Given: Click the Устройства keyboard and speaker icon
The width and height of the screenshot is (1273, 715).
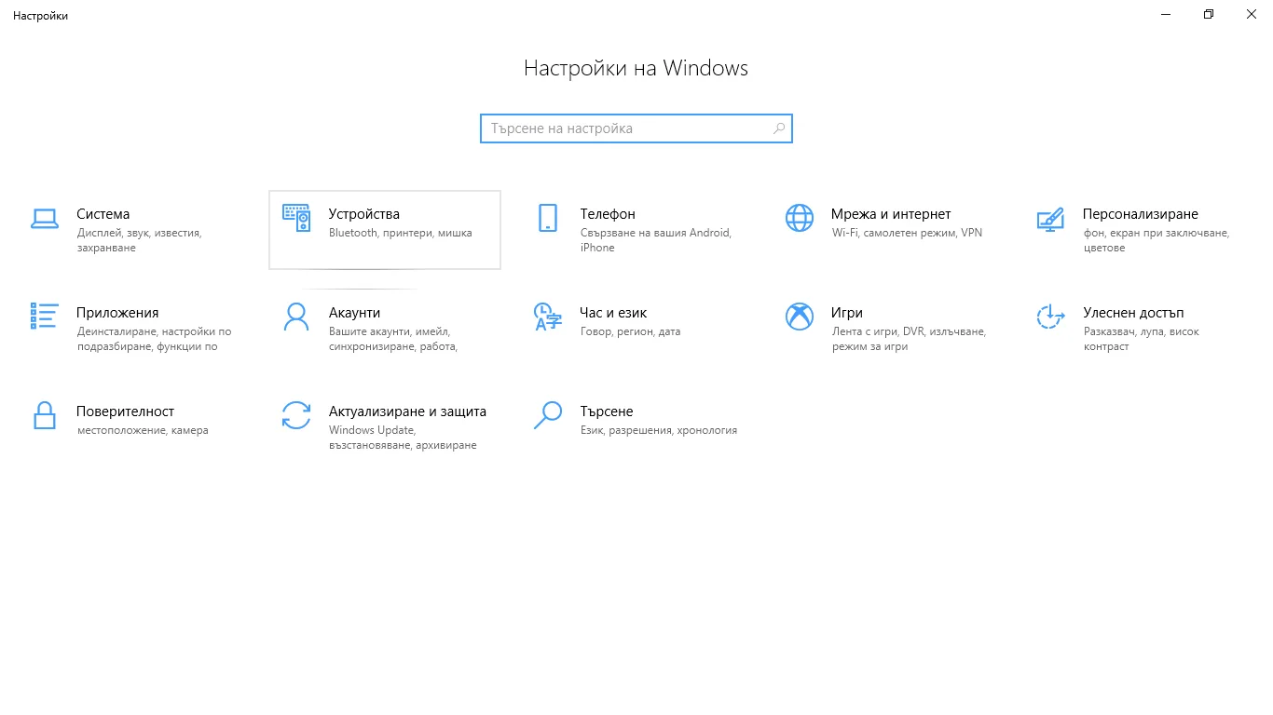Looking at the screenshot, I should tap(296, 218).
